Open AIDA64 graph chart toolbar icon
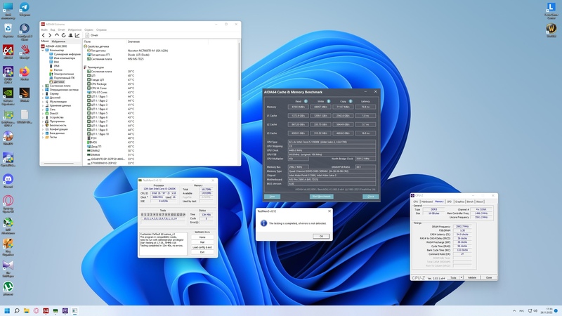 (77, 35)
